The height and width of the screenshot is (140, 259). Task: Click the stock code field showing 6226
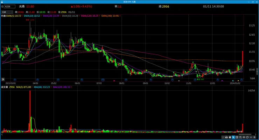(x=10, y=7)
